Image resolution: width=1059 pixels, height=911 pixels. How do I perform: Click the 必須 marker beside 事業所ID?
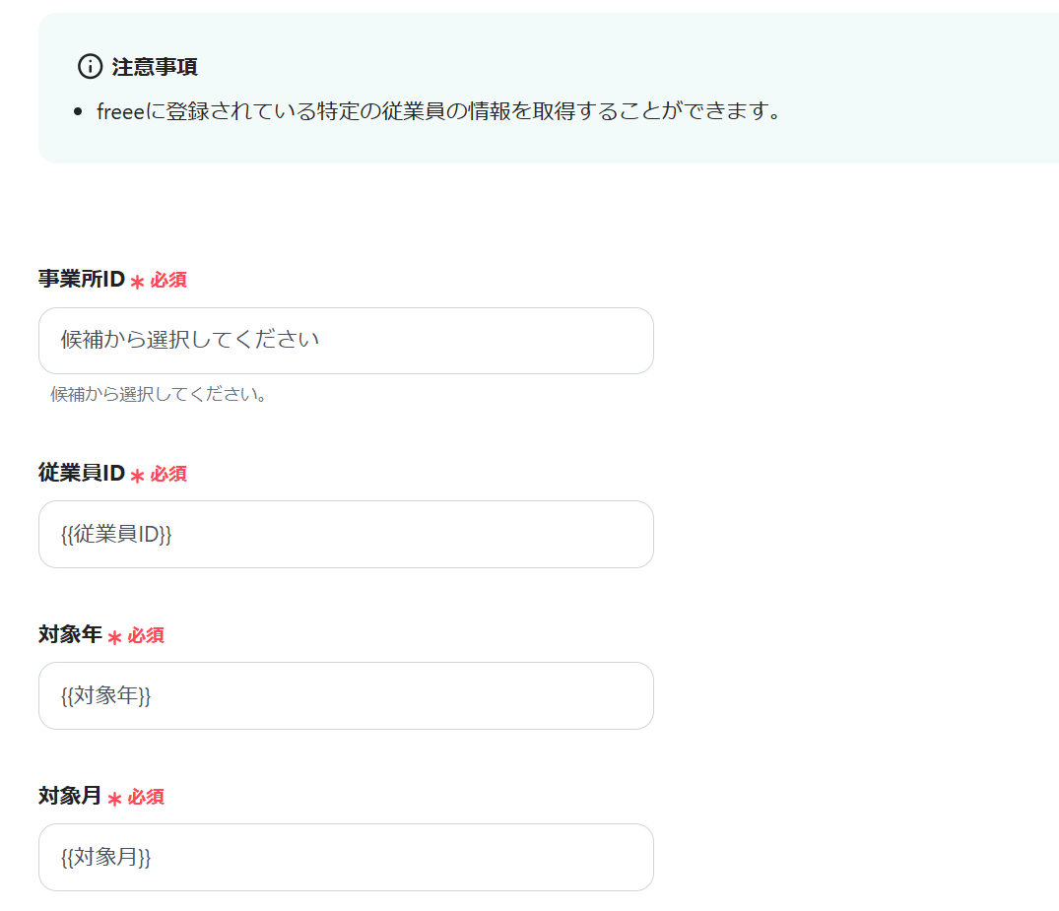(x=168, y=280)
